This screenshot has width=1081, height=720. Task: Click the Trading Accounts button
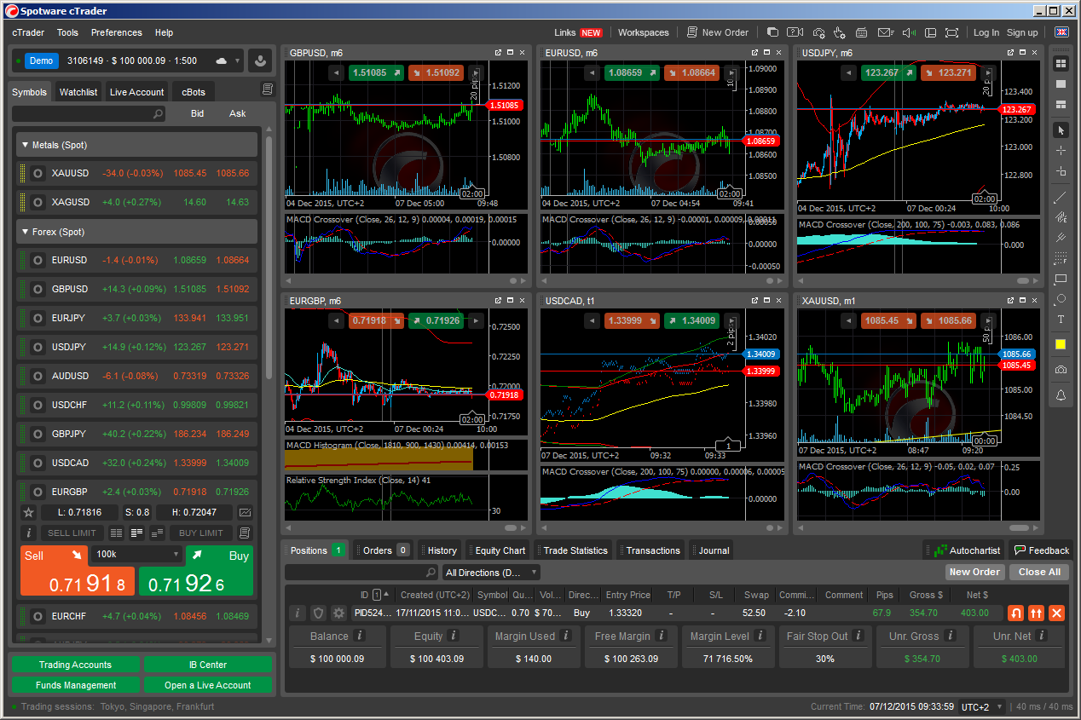click(75, 665)
